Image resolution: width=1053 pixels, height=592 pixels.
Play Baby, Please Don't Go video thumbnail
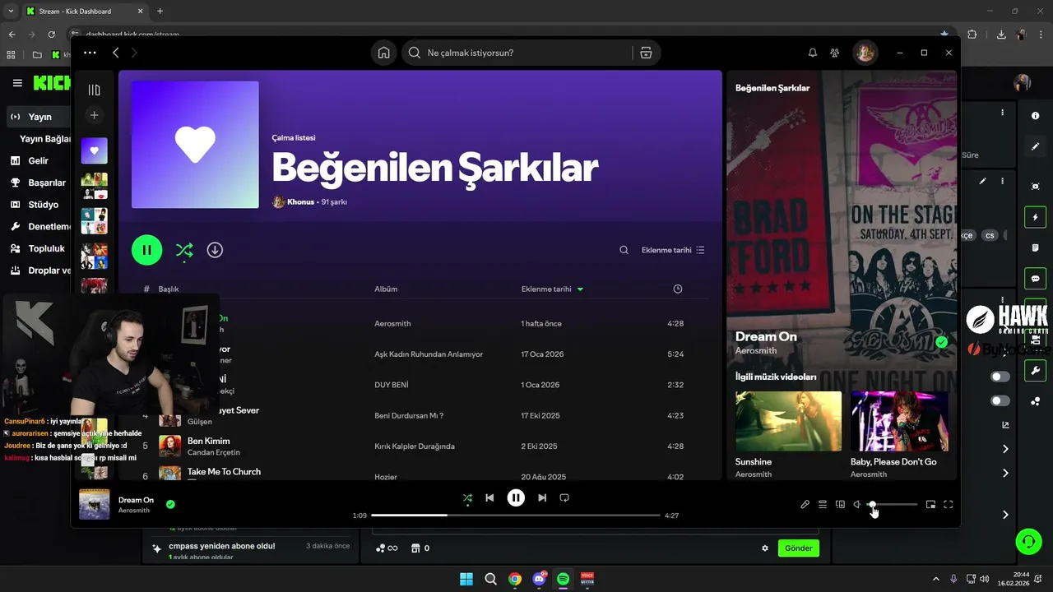(x=899, y=421)
